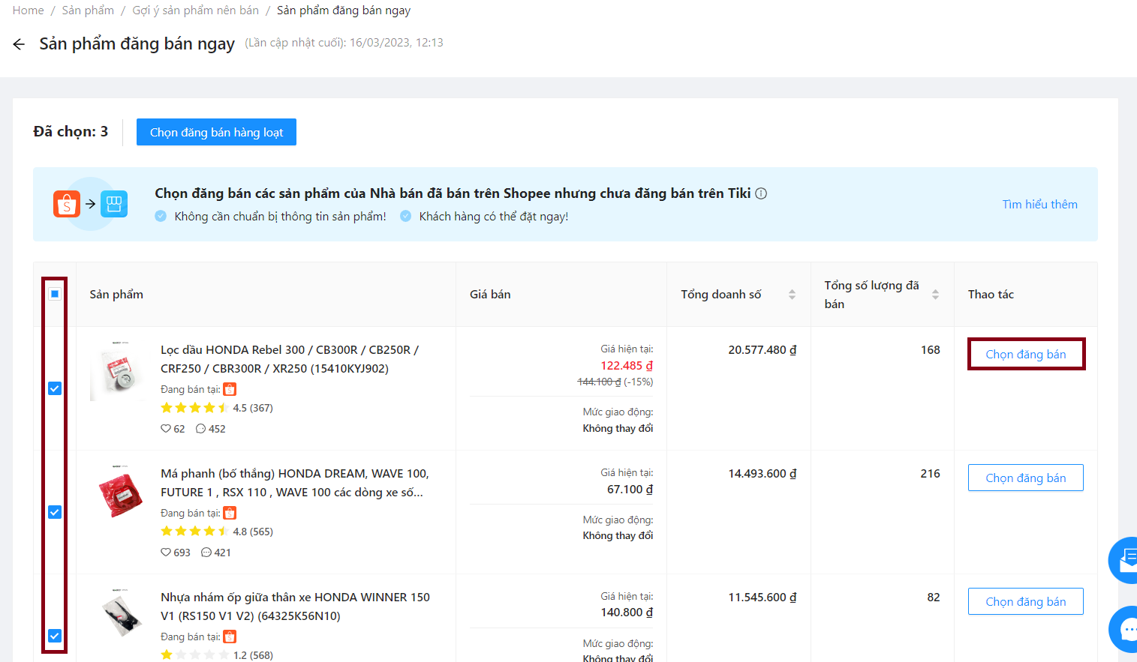Viewport: 1137px width, 662px height.
Task: Click revenue 20.577.480 đ
Action: [x=763, y=350]
